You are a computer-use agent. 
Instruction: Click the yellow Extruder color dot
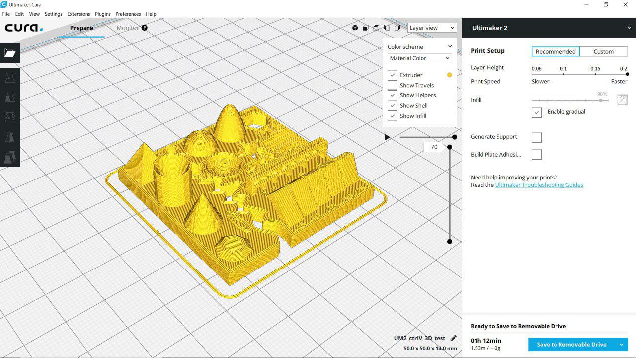[x=450, y=75]
